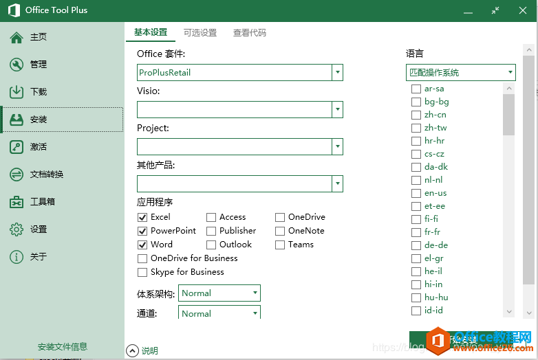Check the en-us language box
The width and height of the screenshot is (538, 360).
point(416,193)
